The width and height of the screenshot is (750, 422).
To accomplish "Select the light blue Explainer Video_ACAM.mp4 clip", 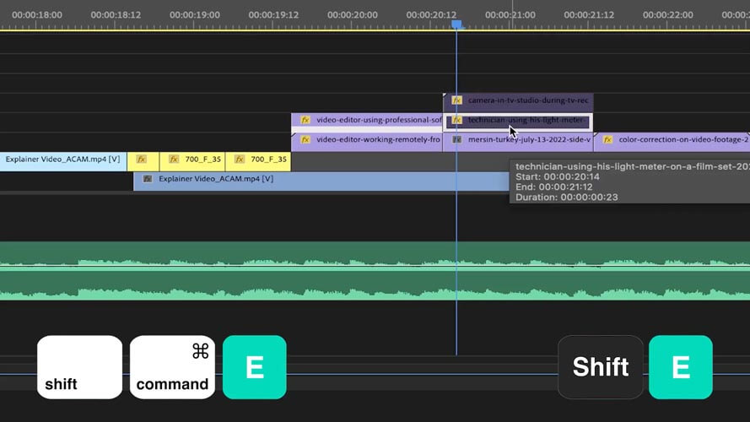I will (63, 161).
